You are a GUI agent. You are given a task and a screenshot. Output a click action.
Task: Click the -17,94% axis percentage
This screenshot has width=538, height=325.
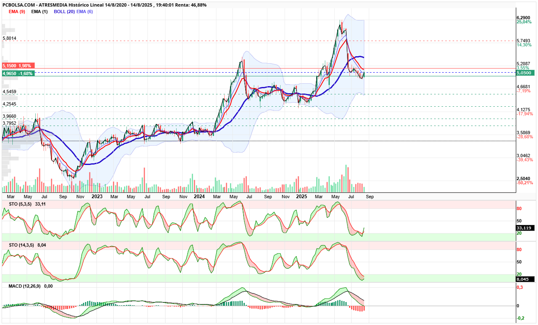click(x=524, y=114)
